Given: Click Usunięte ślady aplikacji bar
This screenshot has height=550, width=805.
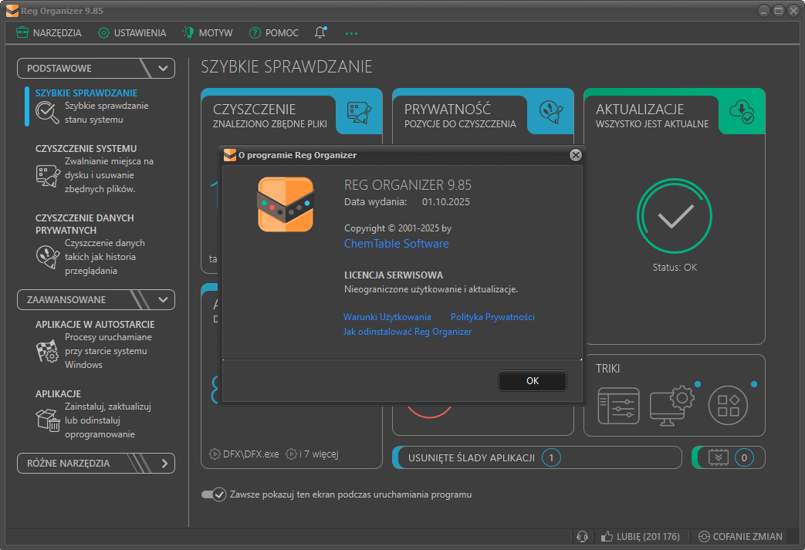Looking at the screenshot, I should pos(537,457).
